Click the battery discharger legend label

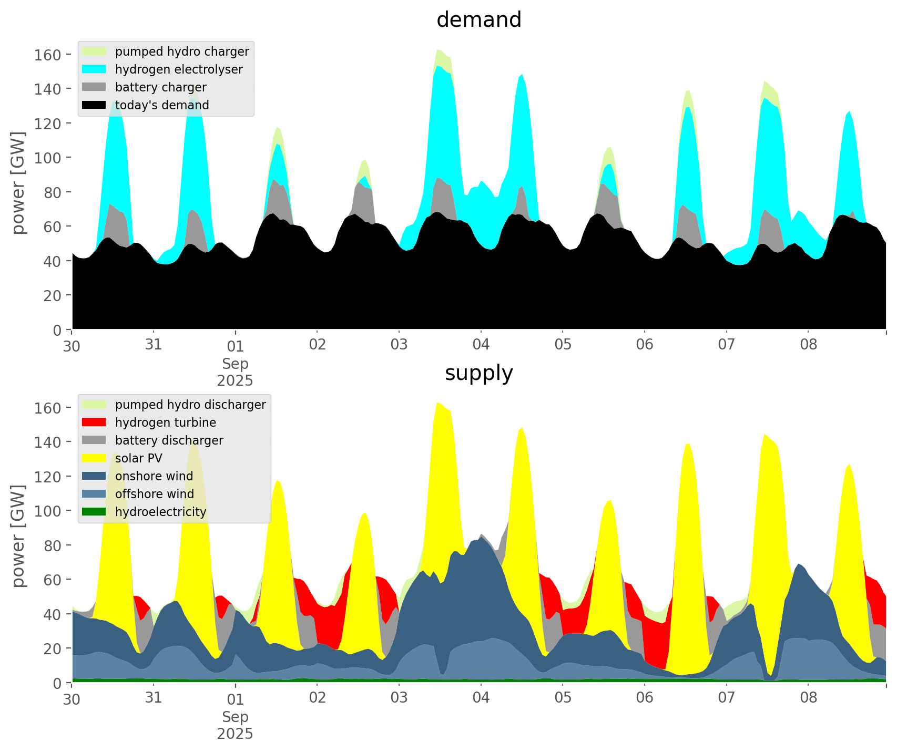(x=169, y=440)
